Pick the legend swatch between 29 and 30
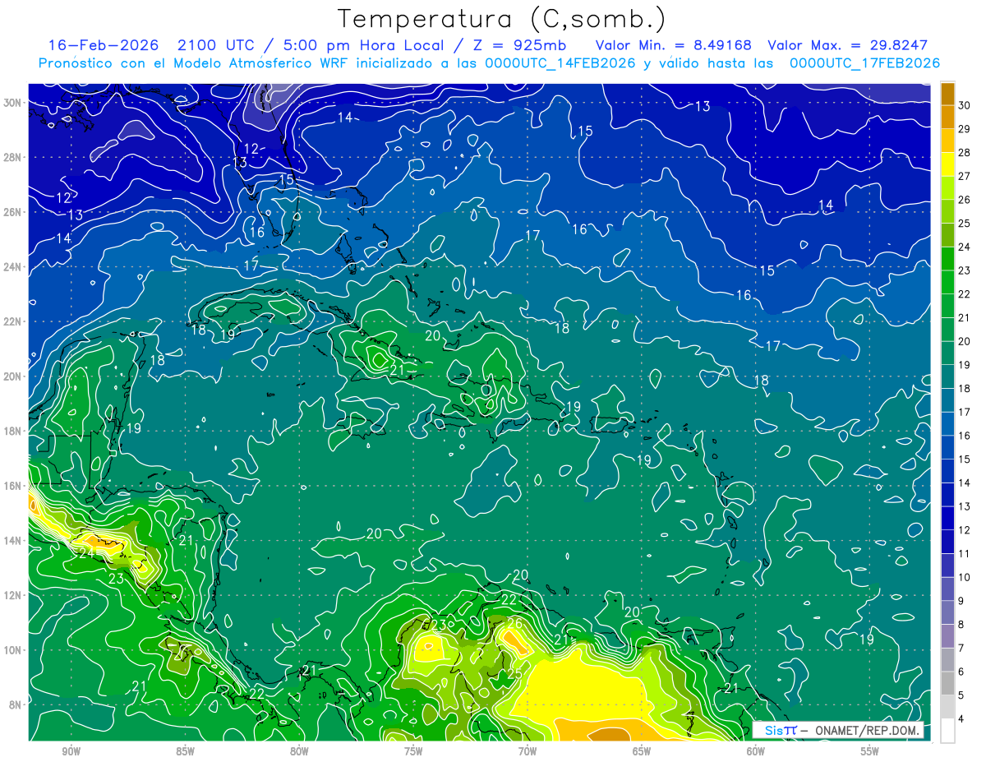This screenshot has height=762, width=986. click(x=947, y=117)
